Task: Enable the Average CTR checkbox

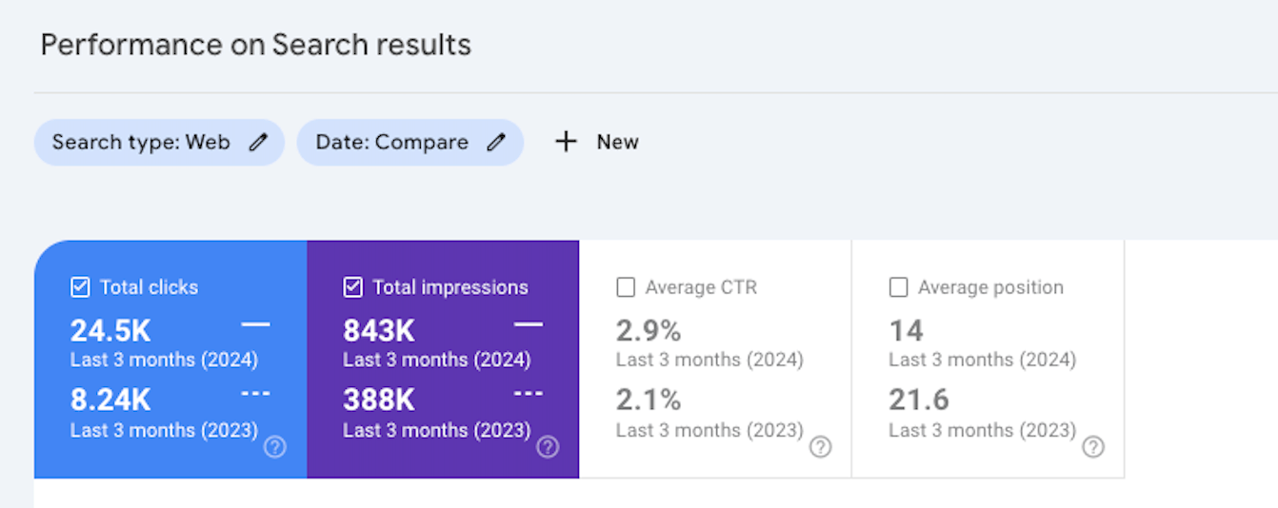Action: click(626, 287)
